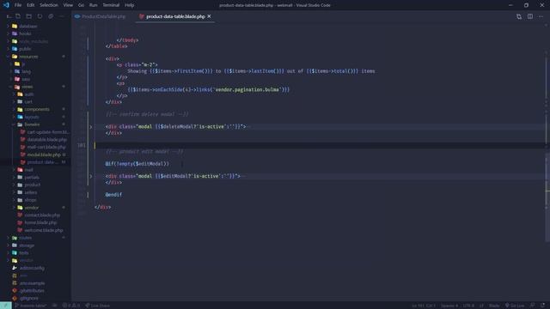Image resolution: width=550 pixels, height=309 pixels.
Task: Click the Open Changes icon in the editor toolbar
Action: (x=519, y=16)
